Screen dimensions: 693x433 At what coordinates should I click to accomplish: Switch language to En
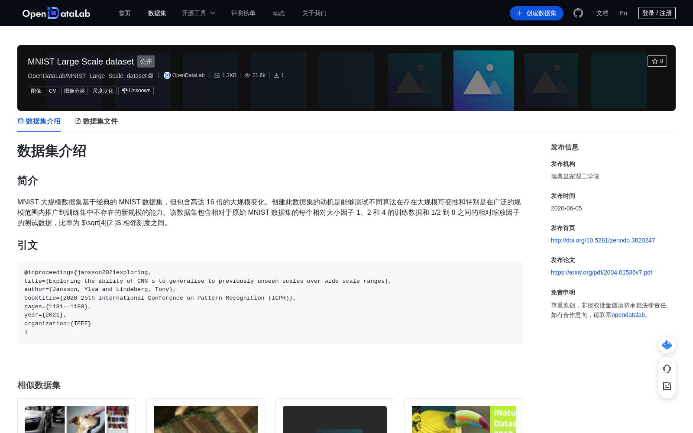[624, 13]
